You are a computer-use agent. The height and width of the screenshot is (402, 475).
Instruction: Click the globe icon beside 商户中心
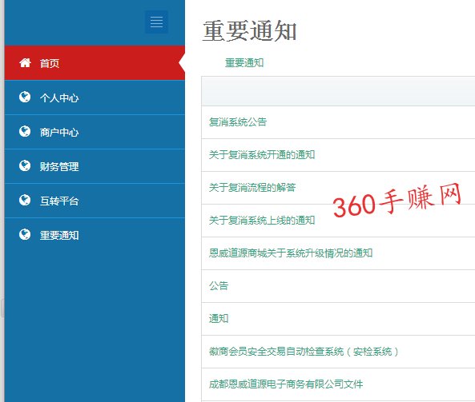click(25, 132)
